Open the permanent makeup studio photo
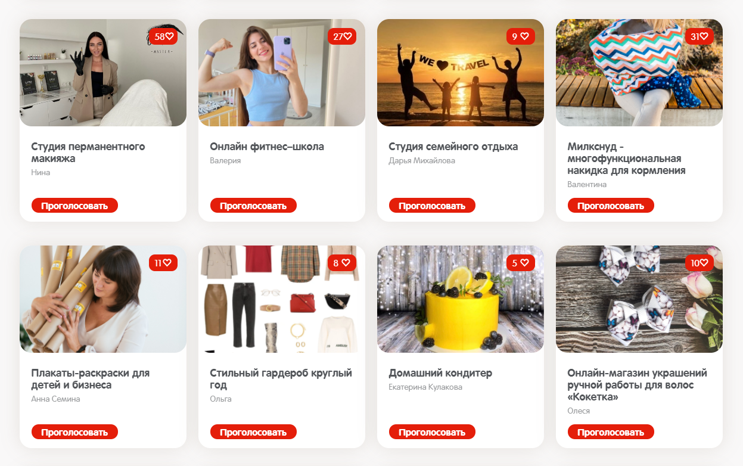This screenshot has height=466, width=743. point(103,73)
